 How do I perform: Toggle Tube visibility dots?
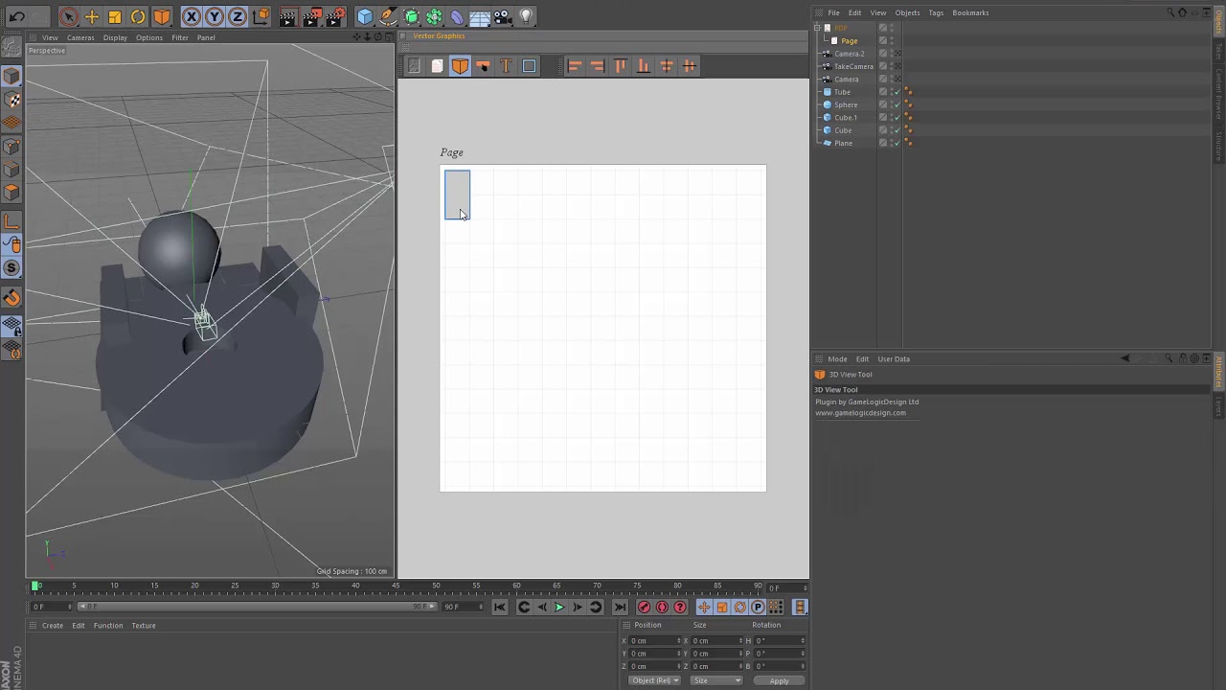point(891,92)
